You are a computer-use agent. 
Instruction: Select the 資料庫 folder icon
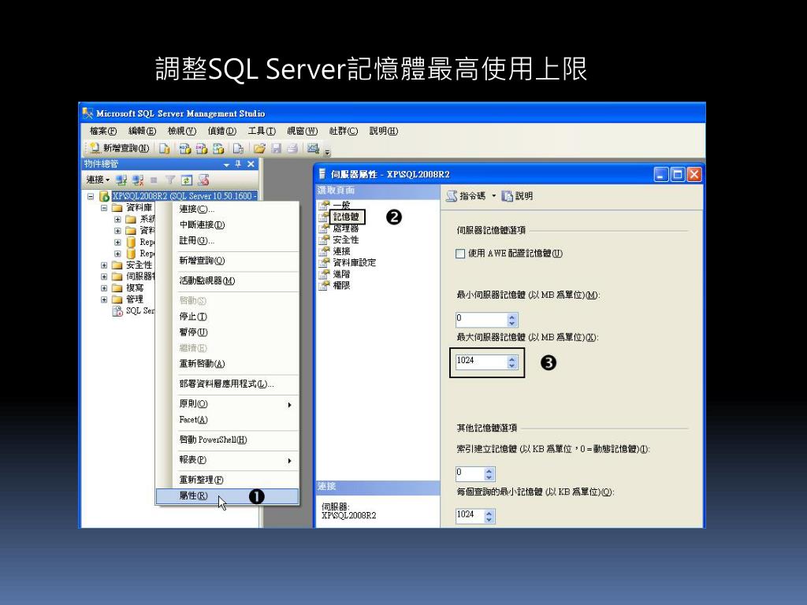point(117,208)
